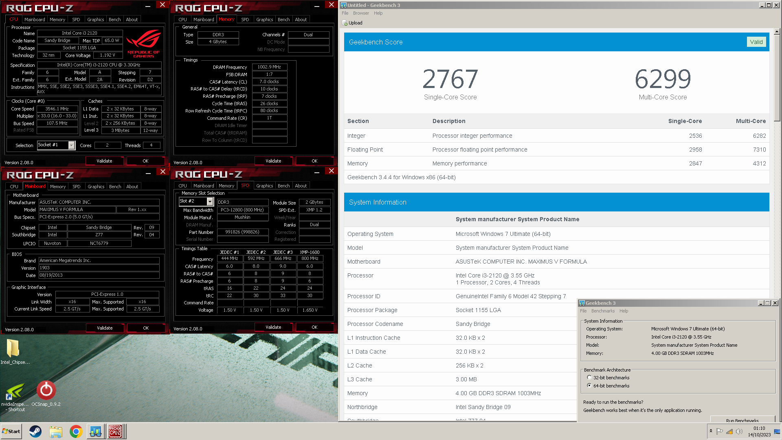Click the green Valid badge

tap(756, 42)
